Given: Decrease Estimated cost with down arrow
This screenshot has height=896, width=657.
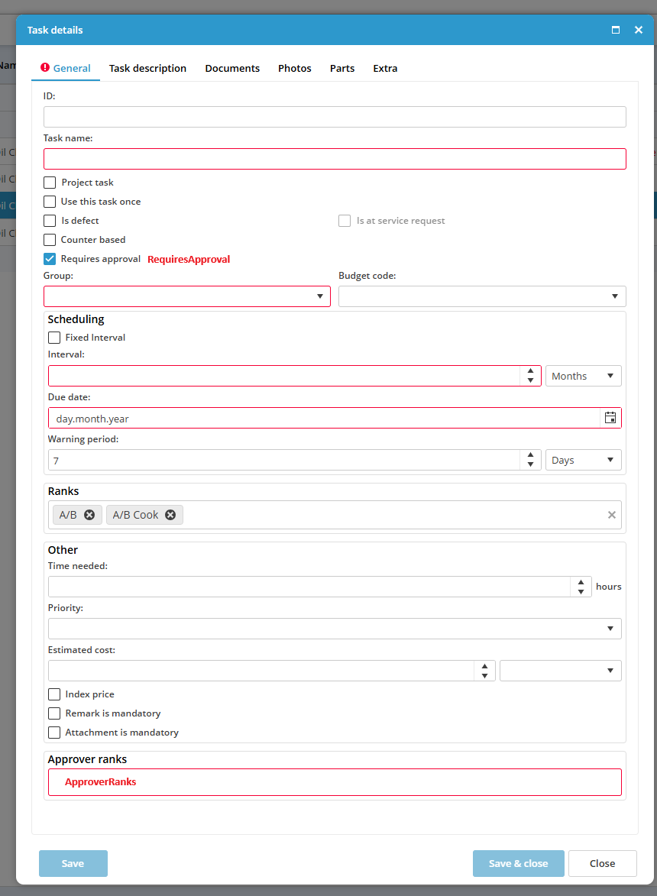Looking at the screenshot, I should click(x=484, y=675).
